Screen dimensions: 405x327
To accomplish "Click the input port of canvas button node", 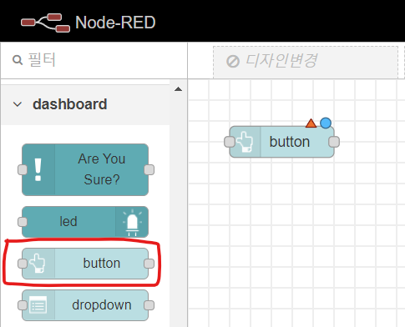I will tap(230, 142).
